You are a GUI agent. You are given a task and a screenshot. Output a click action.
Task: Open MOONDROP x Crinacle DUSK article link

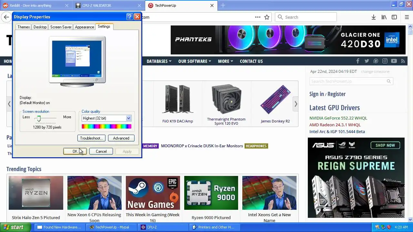point(202,146)
